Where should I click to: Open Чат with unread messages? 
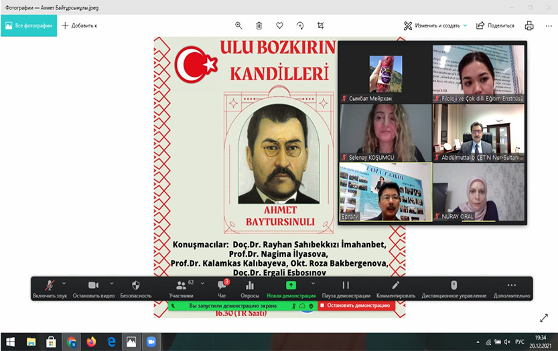(222, 287)
